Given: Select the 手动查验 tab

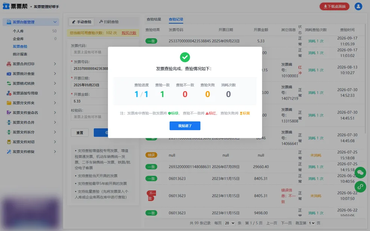Looking at the screenshot, I should [81, 22].
